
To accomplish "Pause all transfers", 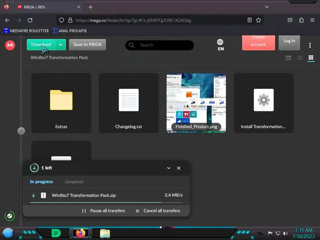I will click(x=103, y=211).
